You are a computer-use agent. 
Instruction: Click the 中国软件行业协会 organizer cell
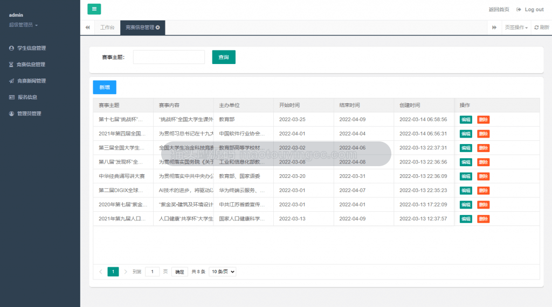coord(242,134)
